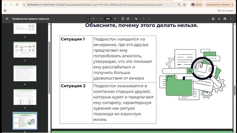Click the page number field showing 6
The height and width of the screenshot is (133, 237).
(x=88, y=19)
